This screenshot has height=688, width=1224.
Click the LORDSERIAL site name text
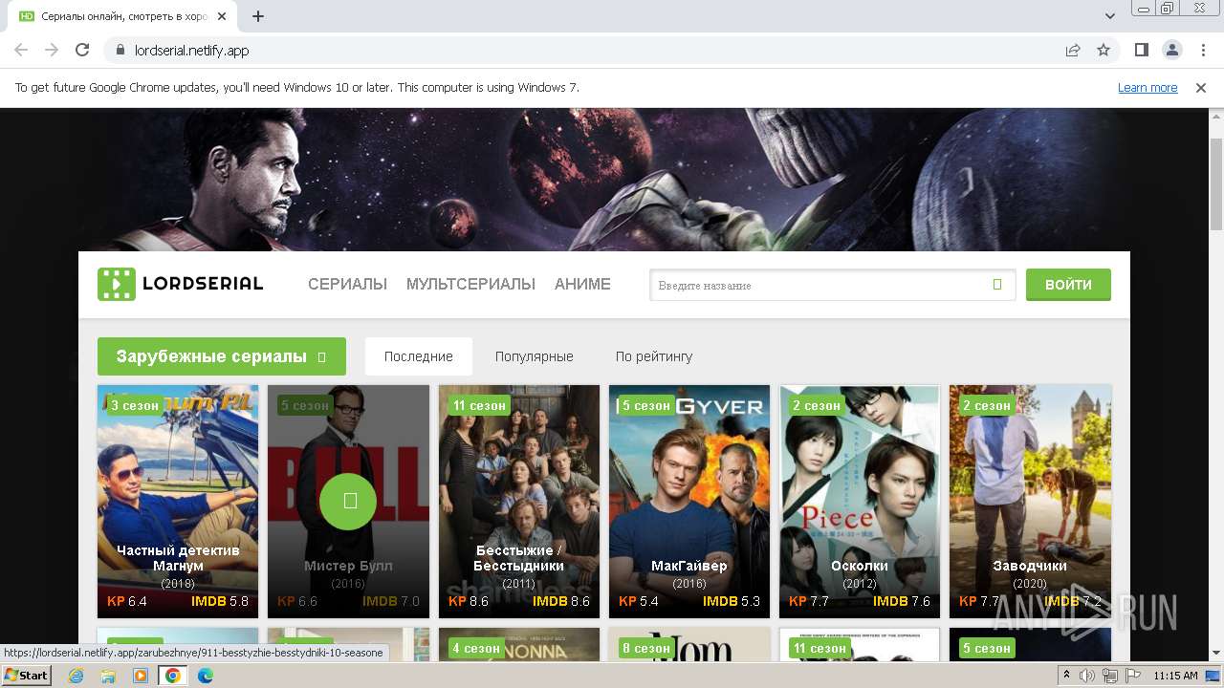click(203, 284)
